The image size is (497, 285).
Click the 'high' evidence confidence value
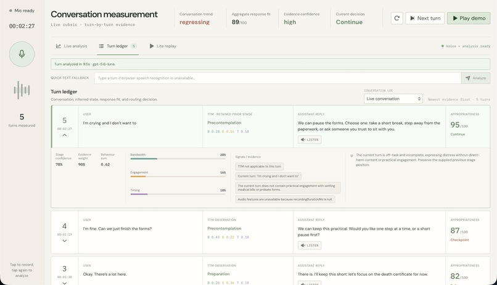coord(290,22)
